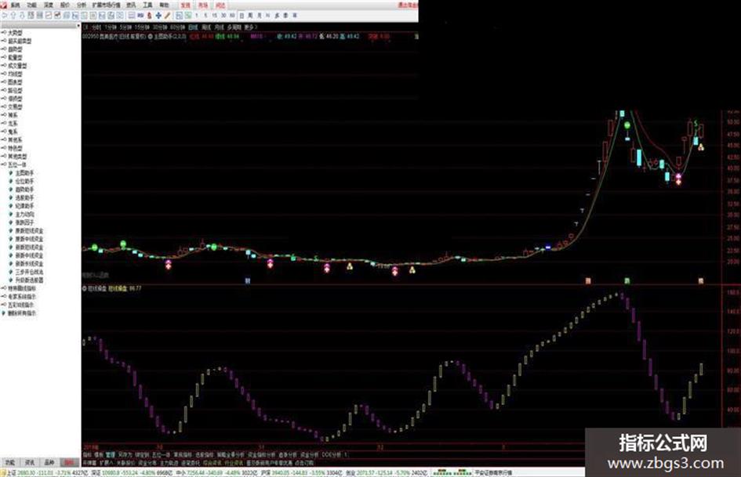Click the 30 minute period toolbar button
Image resolution: width=741 pixels, height=477 pixels.
pos(223,16)
